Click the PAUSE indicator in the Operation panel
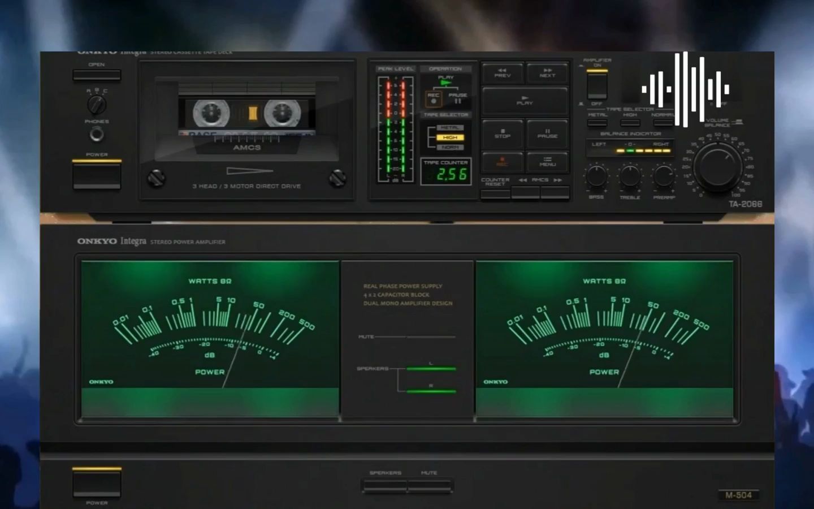Image resolution: width=814 pixels, height=509 pixels. coord(458,98)
